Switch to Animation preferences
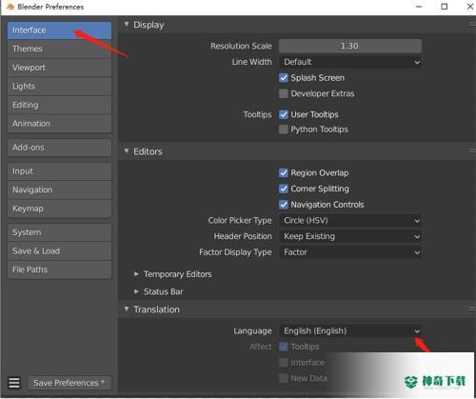Image resolution: width=476 pixels, height=399 pixels. (60, 124)
